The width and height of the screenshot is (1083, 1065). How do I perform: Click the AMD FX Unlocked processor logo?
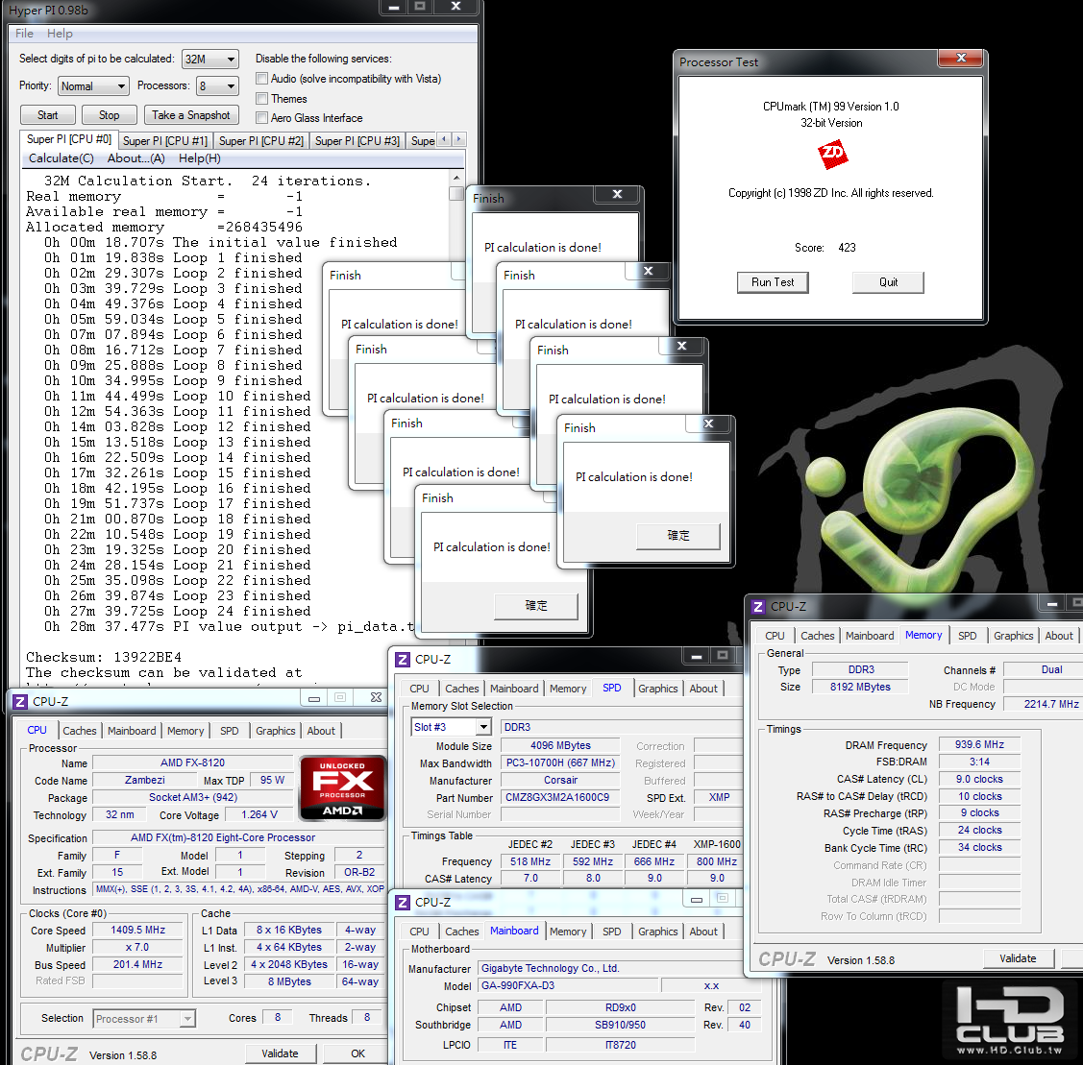point(342,787)
